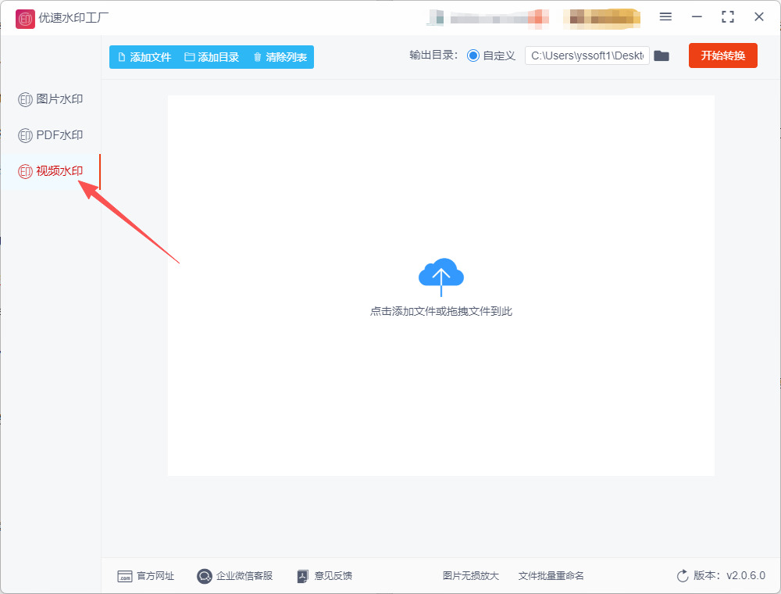Maximize the window
Viewport: 781px width, 594px height.
coord(728,17)
